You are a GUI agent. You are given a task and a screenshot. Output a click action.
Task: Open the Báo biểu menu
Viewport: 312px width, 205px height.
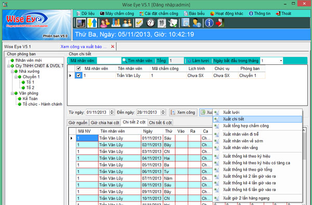[194, 13]
